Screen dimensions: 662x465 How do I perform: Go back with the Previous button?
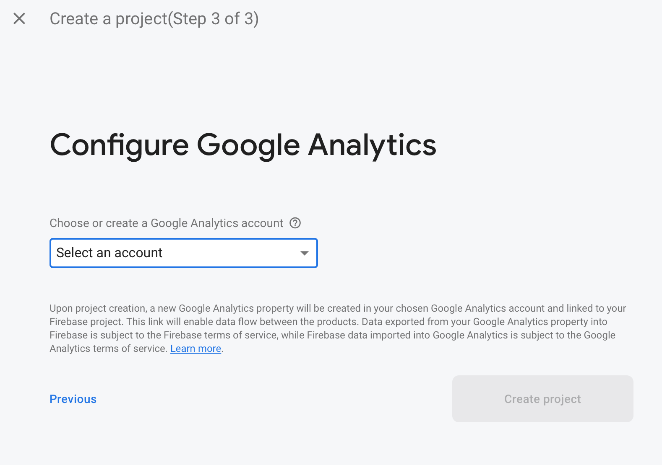coord(73,399)
